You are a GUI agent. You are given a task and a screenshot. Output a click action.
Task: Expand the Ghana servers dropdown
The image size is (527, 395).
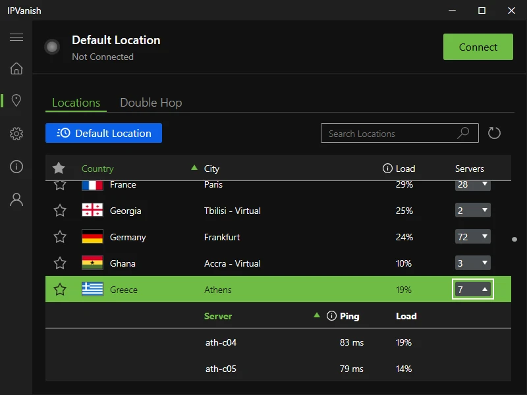[x=472, y=263]
